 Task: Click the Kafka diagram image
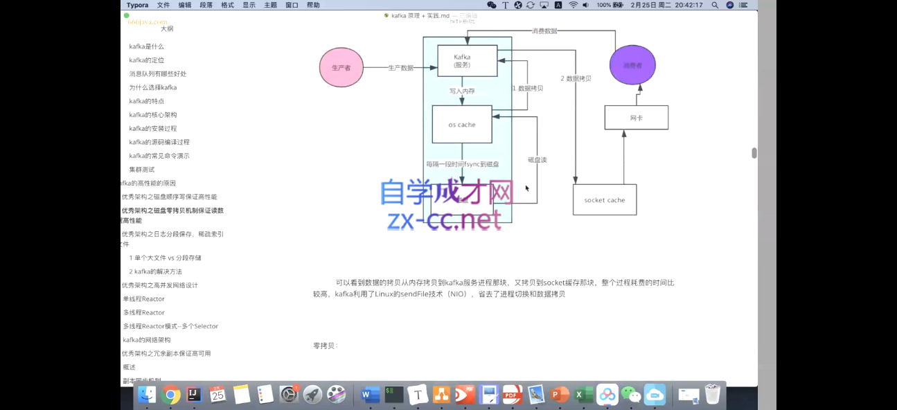click(493, 125)
